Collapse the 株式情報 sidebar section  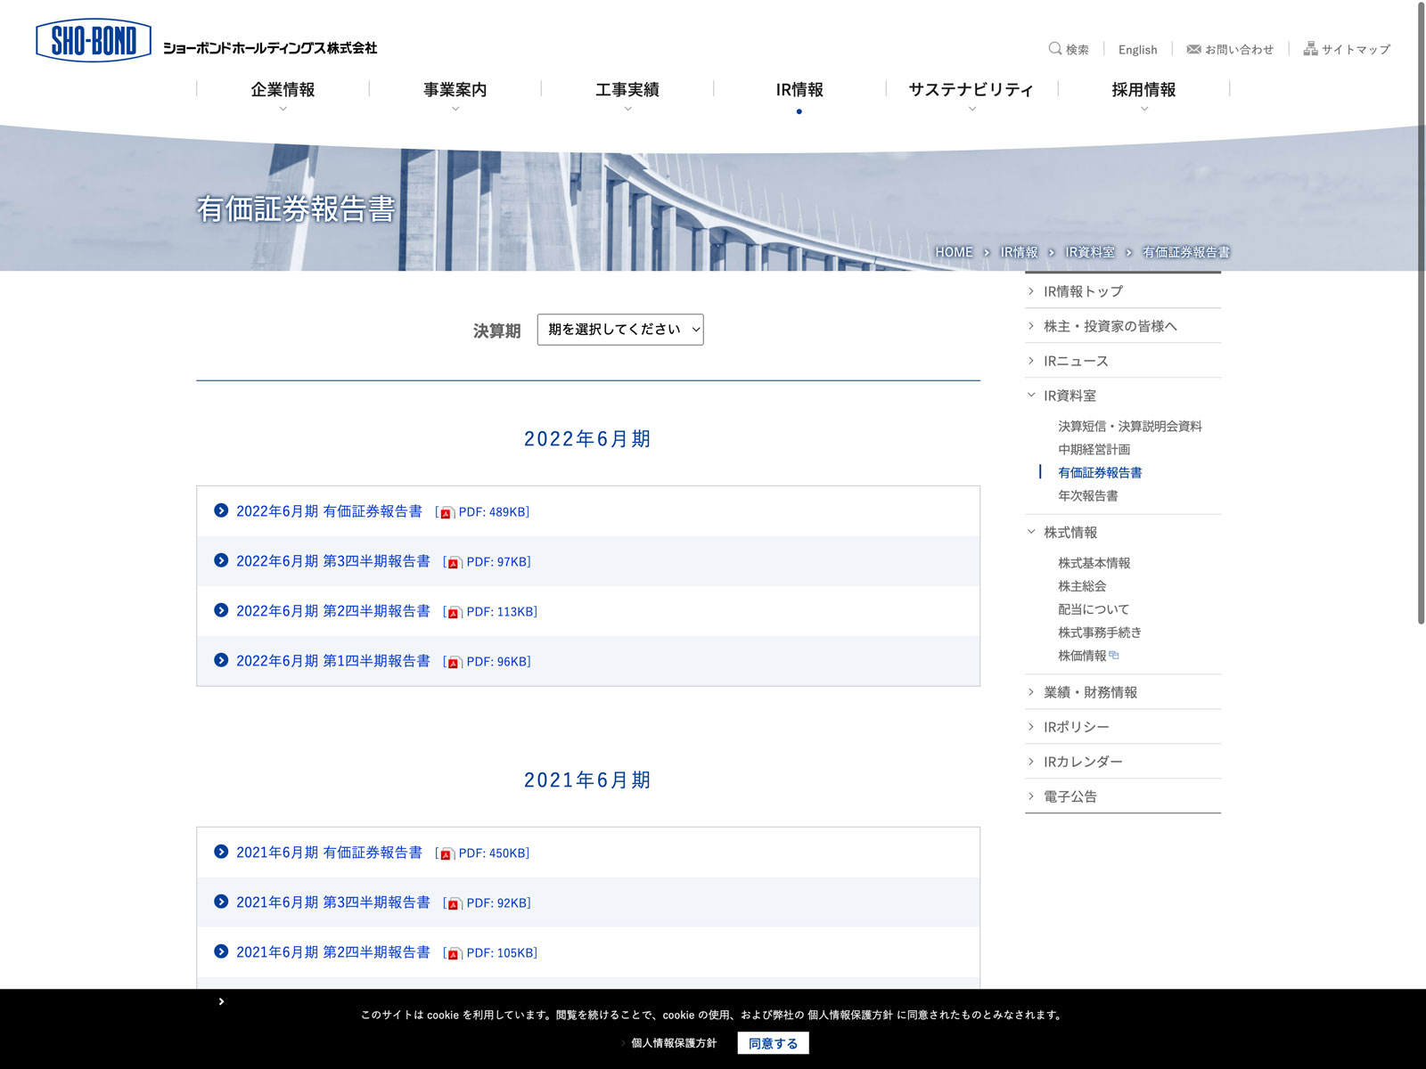1032,532
